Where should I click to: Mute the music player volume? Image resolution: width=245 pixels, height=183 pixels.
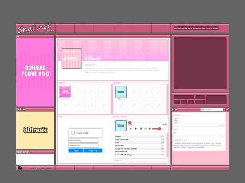150,129
